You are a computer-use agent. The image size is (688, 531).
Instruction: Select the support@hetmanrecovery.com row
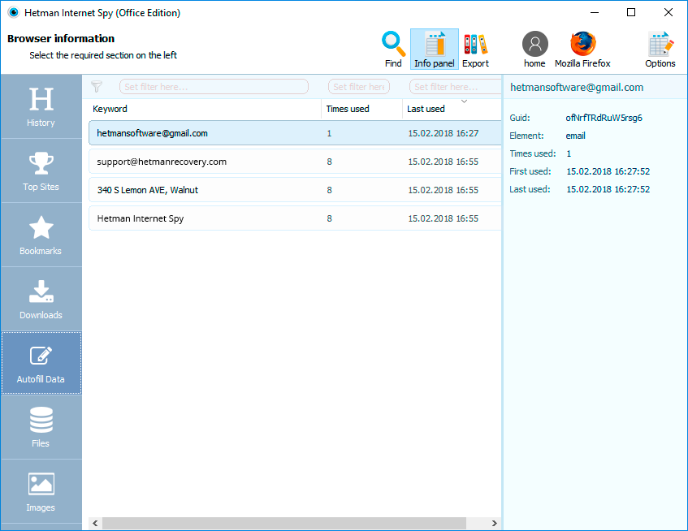(x=295, y=162)
